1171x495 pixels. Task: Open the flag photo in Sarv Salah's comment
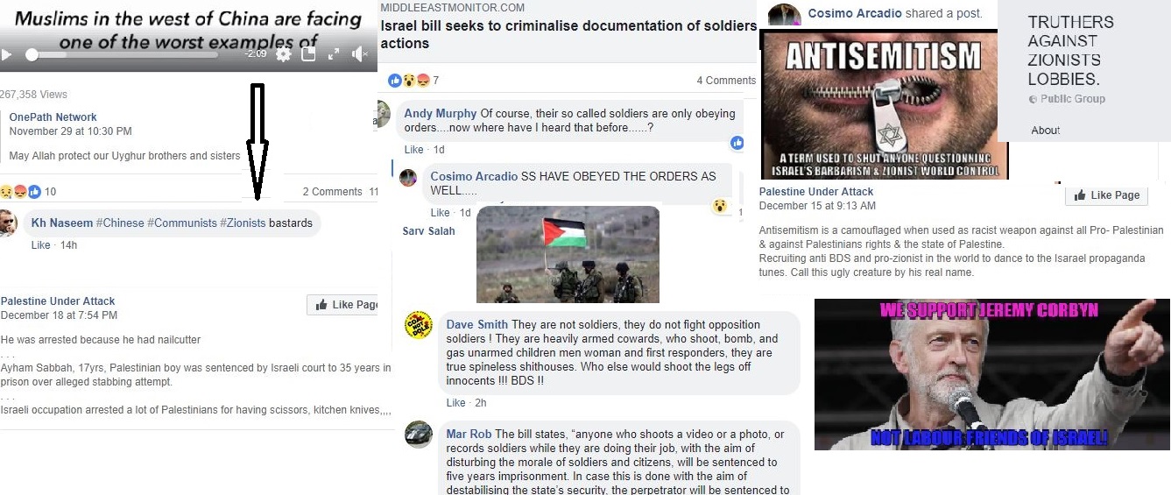[x=568, y=254]
